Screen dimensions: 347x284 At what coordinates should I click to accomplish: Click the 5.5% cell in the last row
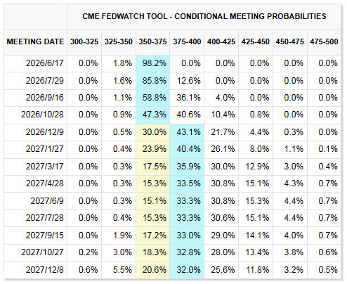119,270
